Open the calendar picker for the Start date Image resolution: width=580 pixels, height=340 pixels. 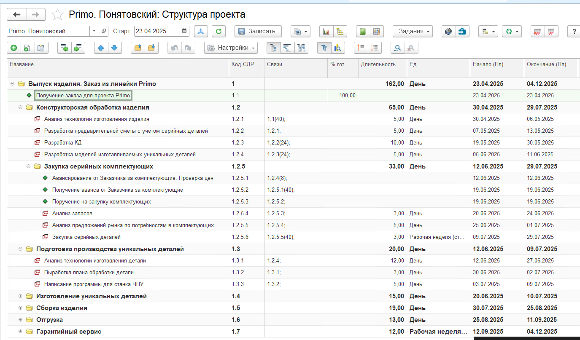(184, 31)
